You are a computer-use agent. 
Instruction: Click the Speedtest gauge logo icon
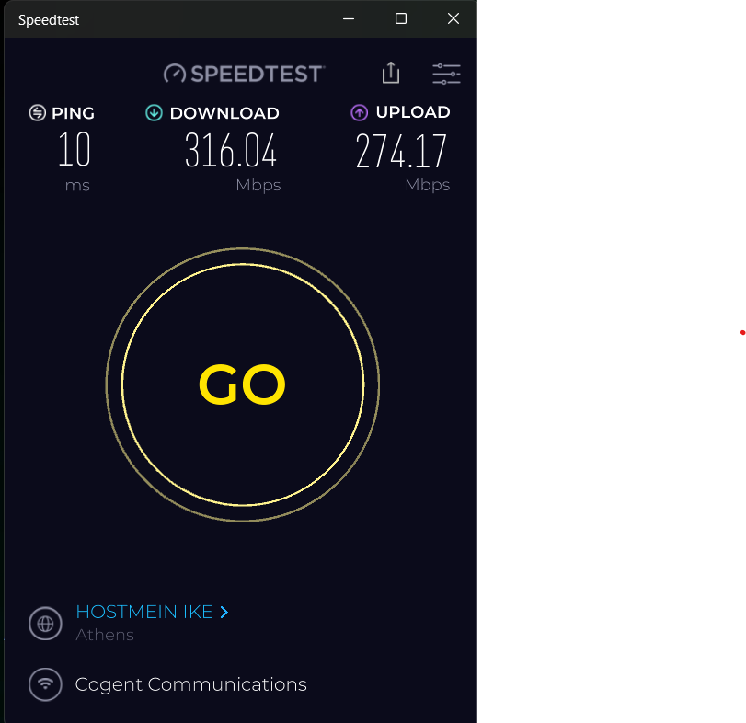pos(175,74)
